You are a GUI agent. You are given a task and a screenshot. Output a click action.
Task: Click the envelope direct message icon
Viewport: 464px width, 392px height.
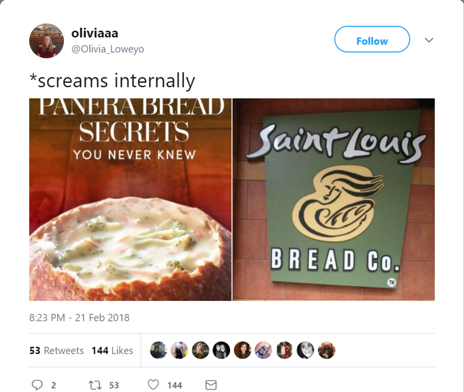[x=211, y=385]
